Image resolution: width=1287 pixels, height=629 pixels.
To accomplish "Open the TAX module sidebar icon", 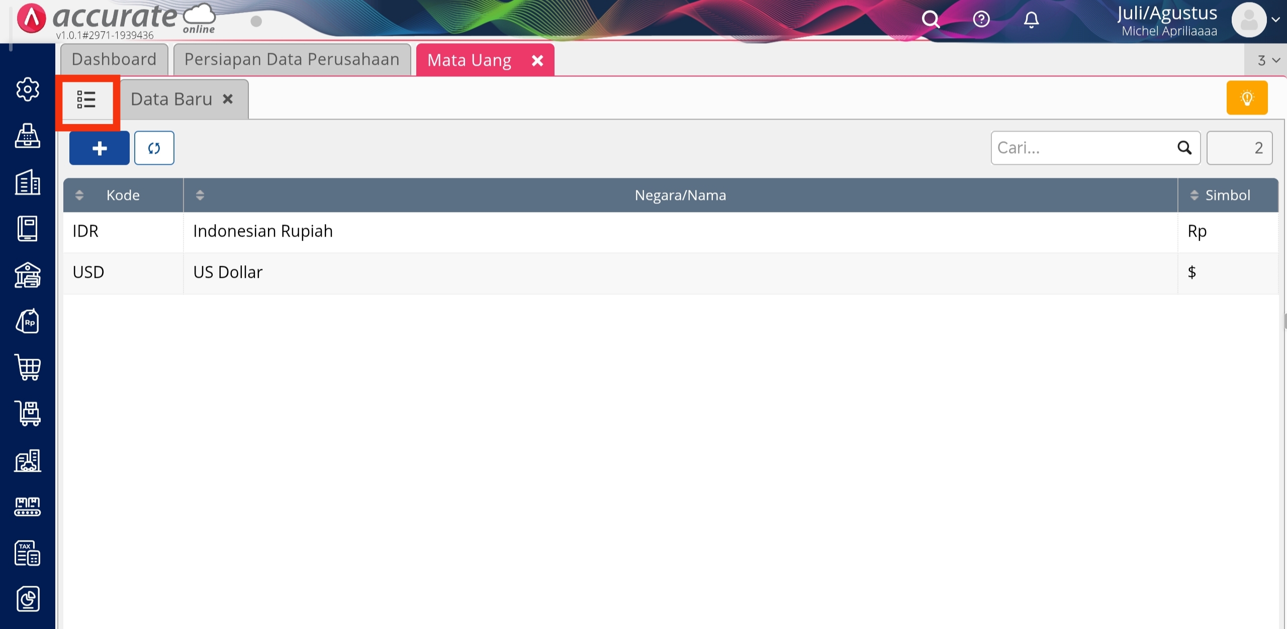I will (28, 553).
